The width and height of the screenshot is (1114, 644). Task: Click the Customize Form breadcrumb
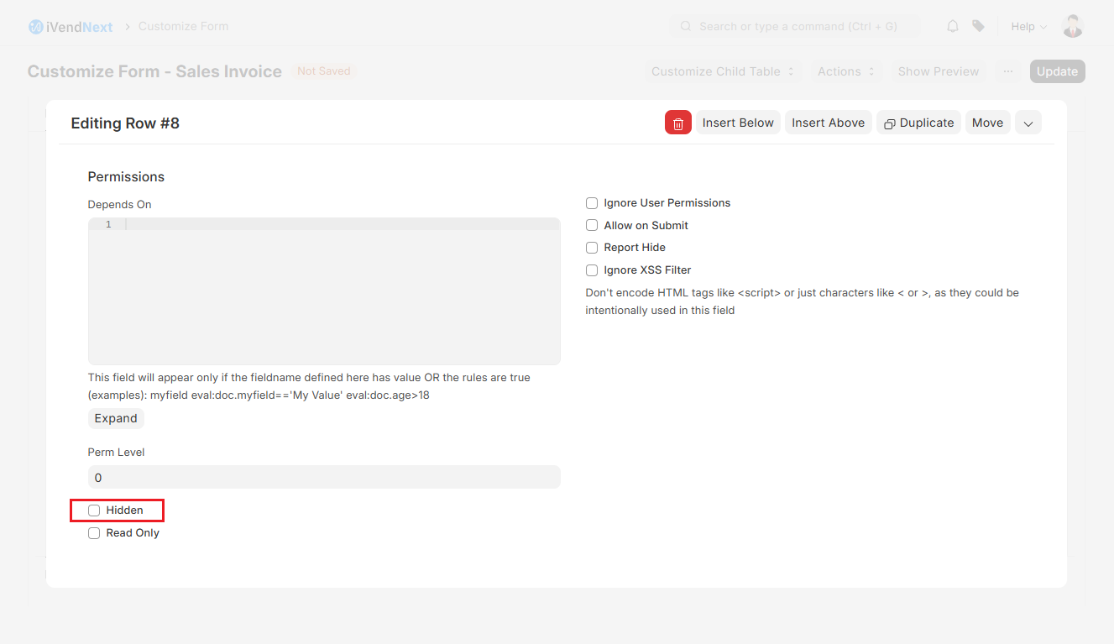tap(183, 26)
